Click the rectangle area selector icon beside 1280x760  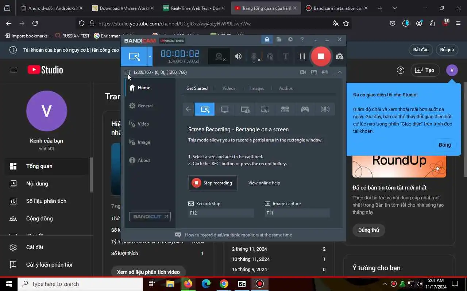click(127, 72)
